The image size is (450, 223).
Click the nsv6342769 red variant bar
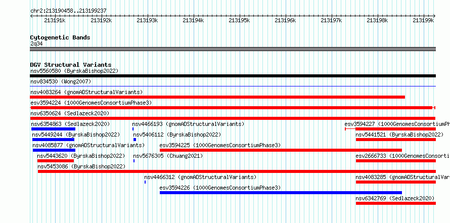(396, 203)
